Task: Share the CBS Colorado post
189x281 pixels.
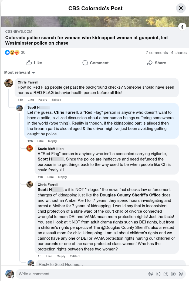Action: (156, 63)
